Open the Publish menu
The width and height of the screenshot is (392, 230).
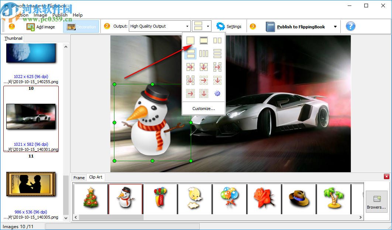click(60, 15)
